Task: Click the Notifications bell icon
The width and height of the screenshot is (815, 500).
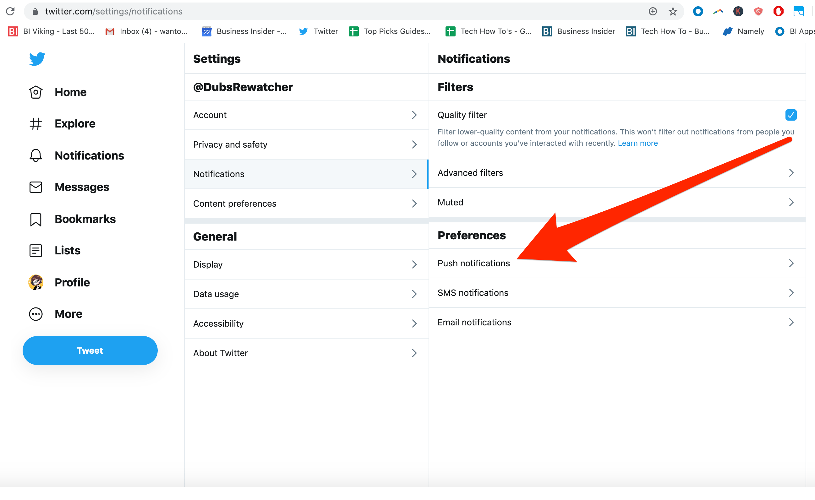Action: (x=36, y=155)
